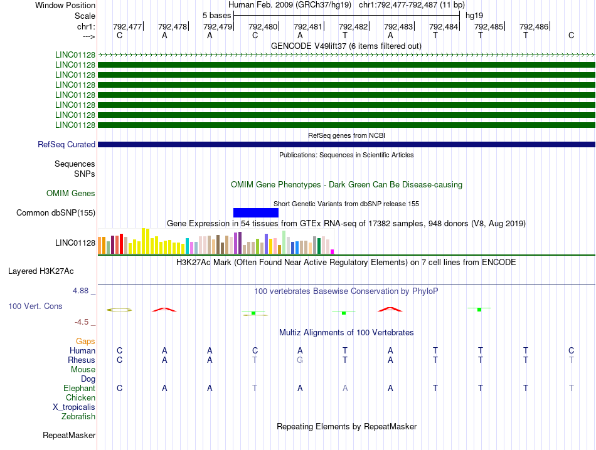Click the RefSeq genes from NCBI title

[x=346, y=135]
